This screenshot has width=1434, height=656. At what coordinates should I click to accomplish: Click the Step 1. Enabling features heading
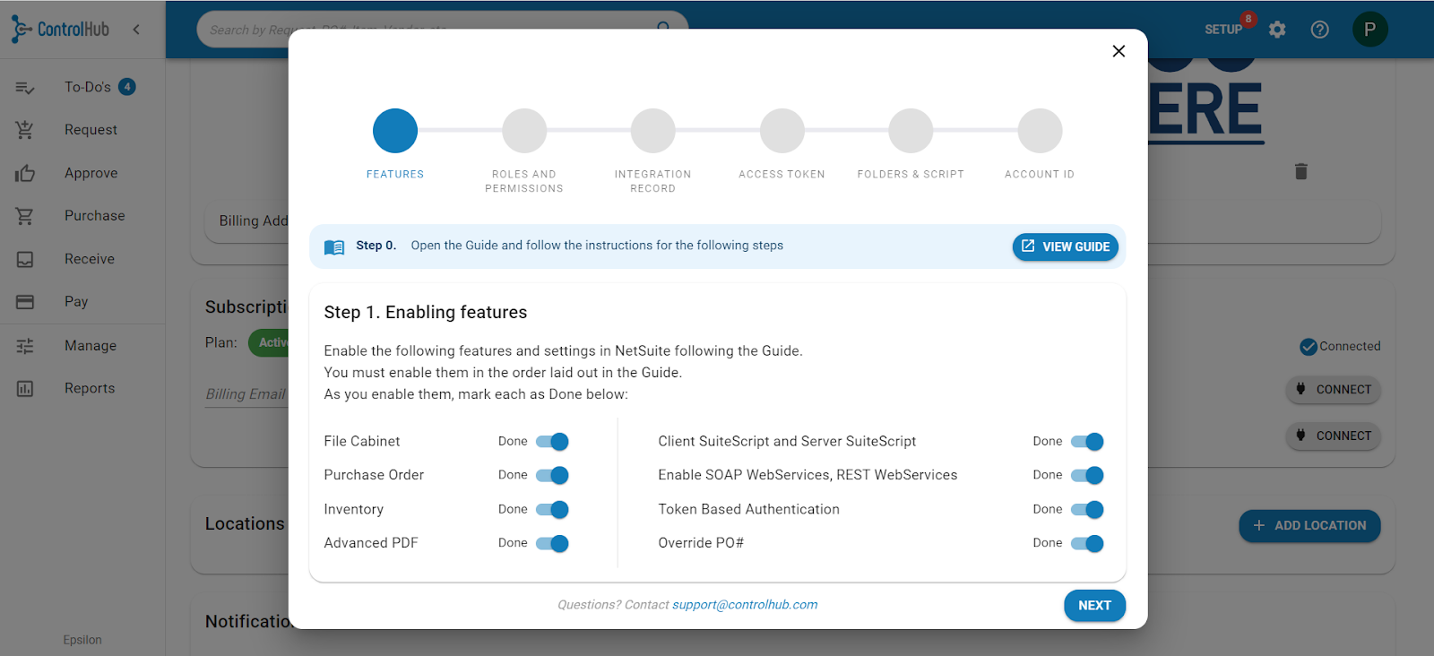(x=426, y=313)
